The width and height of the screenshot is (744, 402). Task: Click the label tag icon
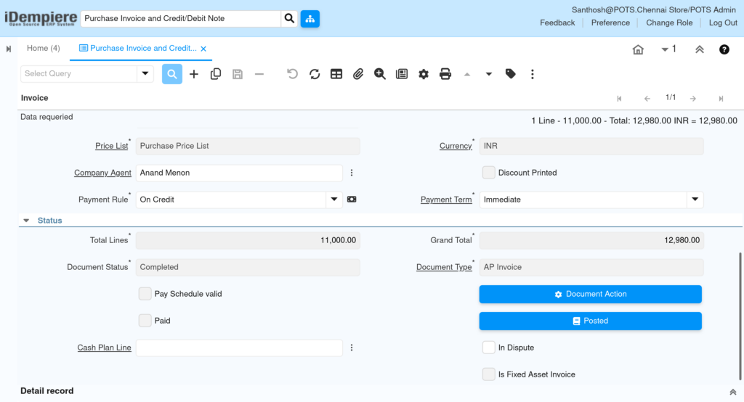511,74
